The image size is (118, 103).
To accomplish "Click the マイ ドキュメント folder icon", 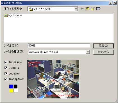I will coord(31,9).
